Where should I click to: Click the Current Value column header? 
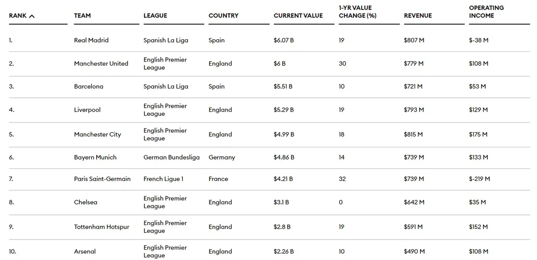coord(298,16)
